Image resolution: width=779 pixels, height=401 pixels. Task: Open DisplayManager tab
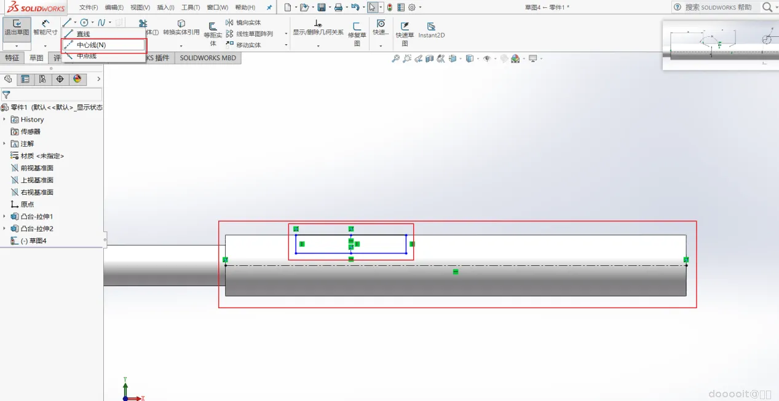pos(77,79)
